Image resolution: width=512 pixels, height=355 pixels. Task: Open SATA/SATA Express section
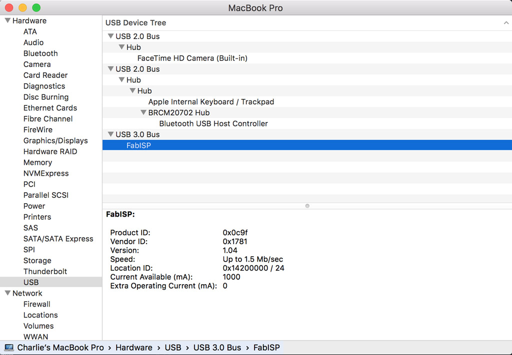coord(58,239)
